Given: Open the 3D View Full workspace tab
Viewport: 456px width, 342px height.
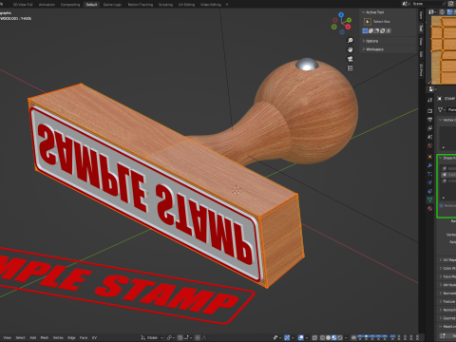Looking at the screenshot, I should click(x=23, y=5).
